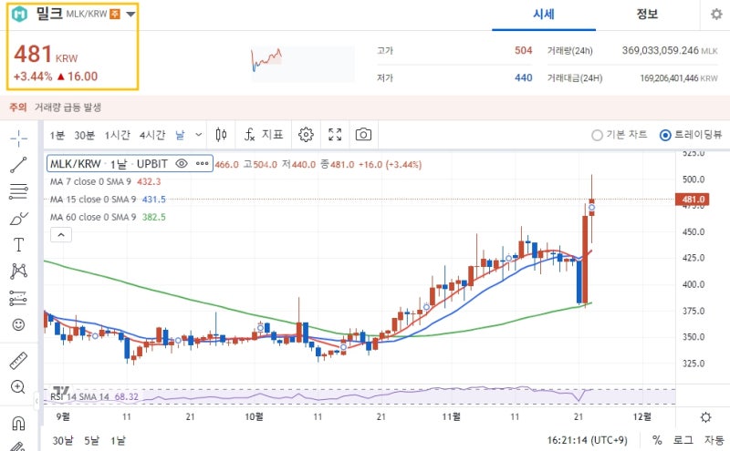The image size is (730, 451).
Task: Set date range to 30날
Action: pyautogui.click(x=63, y=440)
